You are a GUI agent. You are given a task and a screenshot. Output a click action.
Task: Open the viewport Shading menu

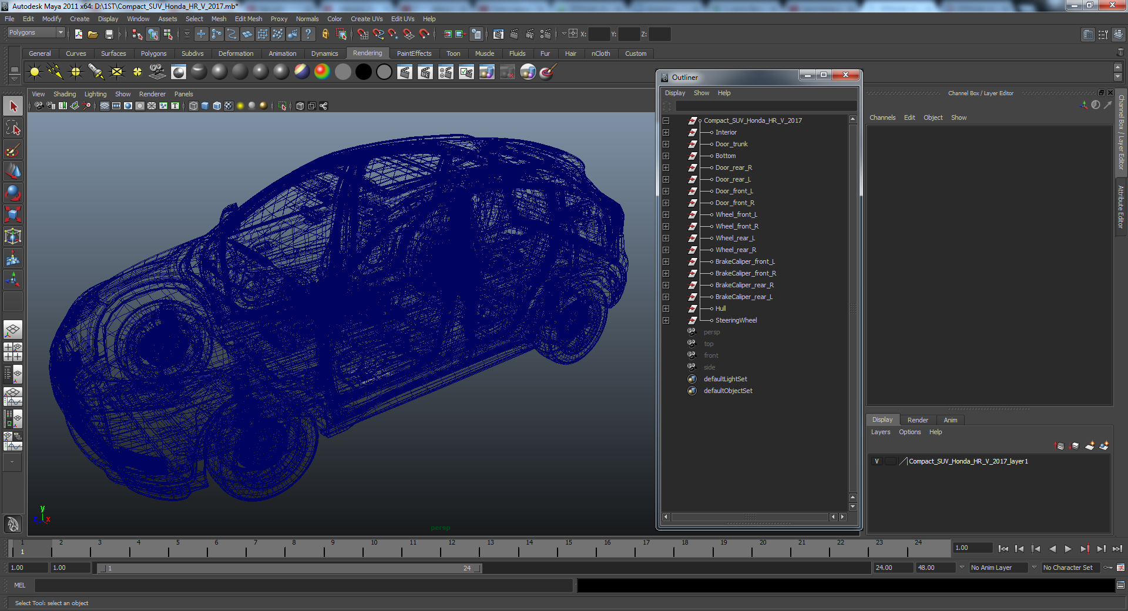[x=65, y=94]
